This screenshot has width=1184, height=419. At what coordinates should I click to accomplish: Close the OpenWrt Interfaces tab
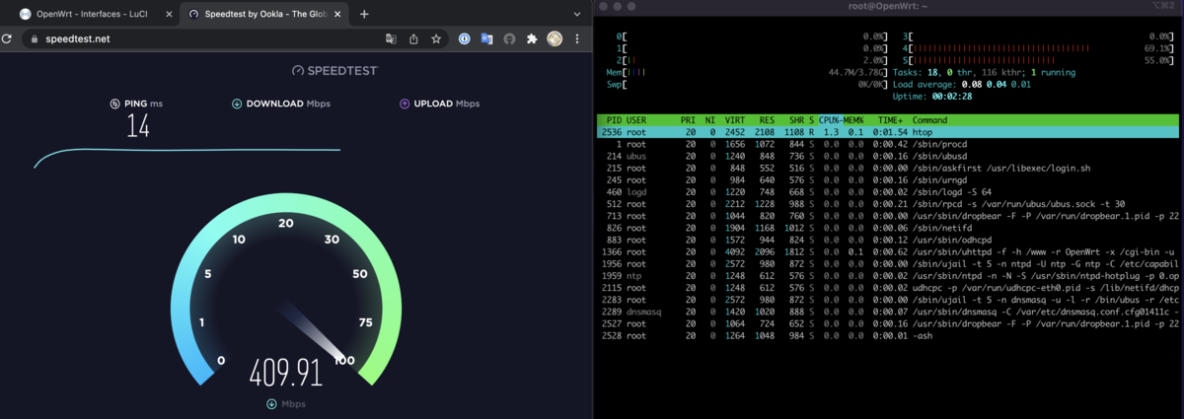(170, 14)
